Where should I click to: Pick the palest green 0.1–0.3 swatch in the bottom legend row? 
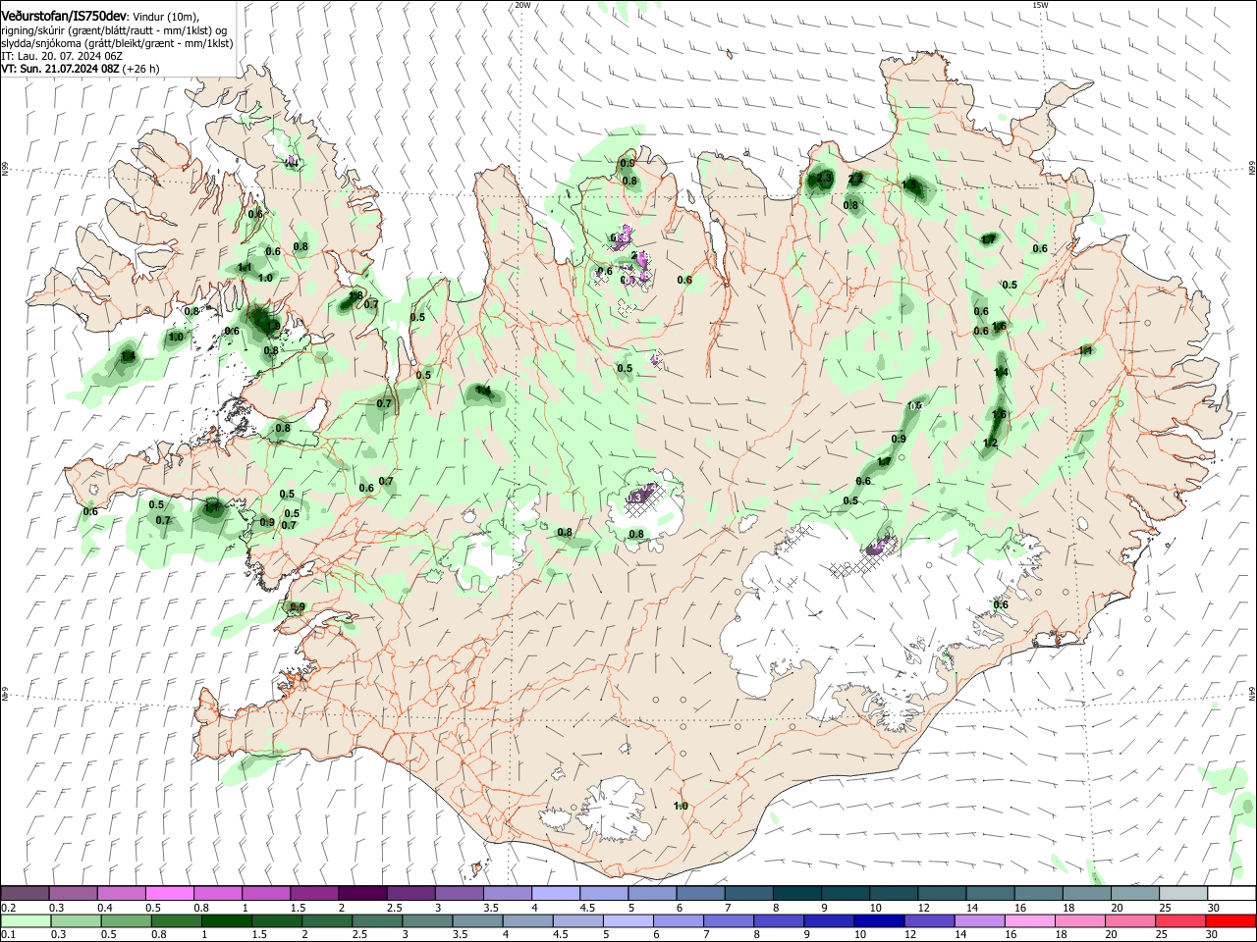point(26,920)
